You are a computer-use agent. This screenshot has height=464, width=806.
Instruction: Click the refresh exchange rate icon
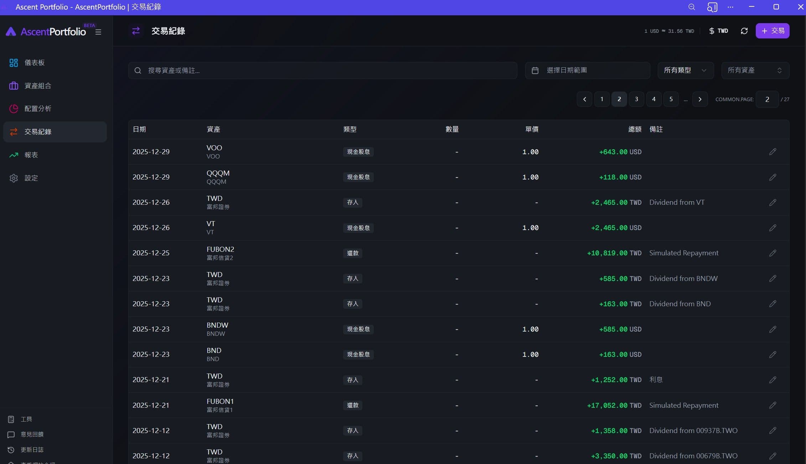point(744,31)
